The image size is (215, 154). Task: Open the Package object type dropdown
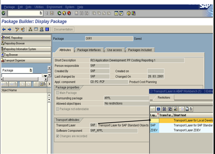coord(31,70)
